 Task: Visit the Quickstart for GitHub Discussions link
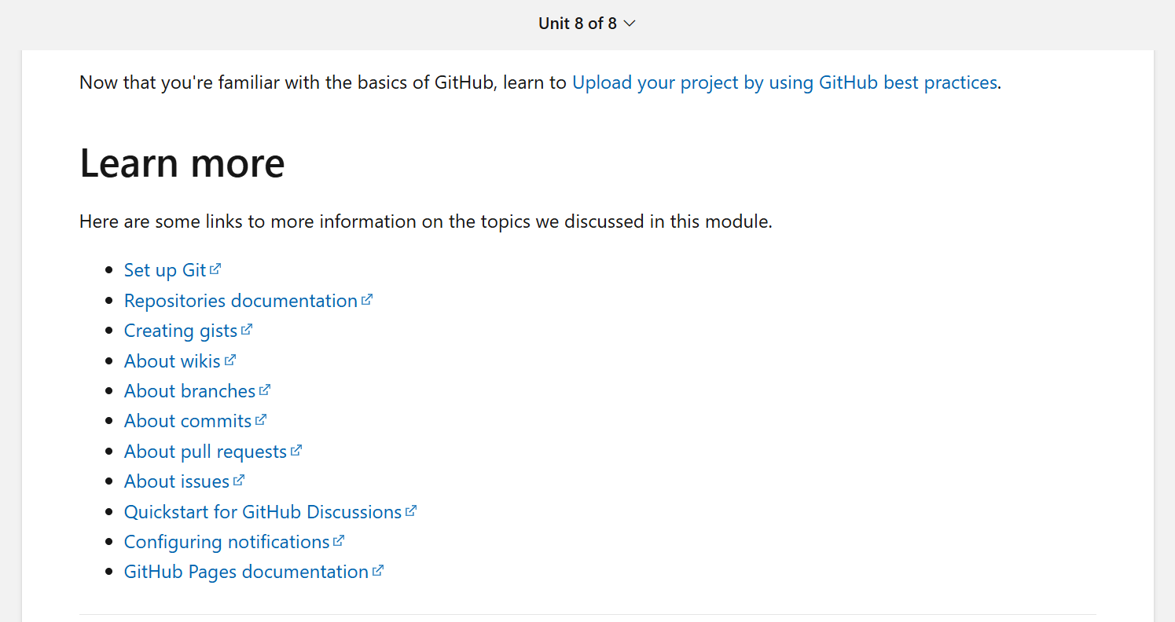tap(263, 512)
